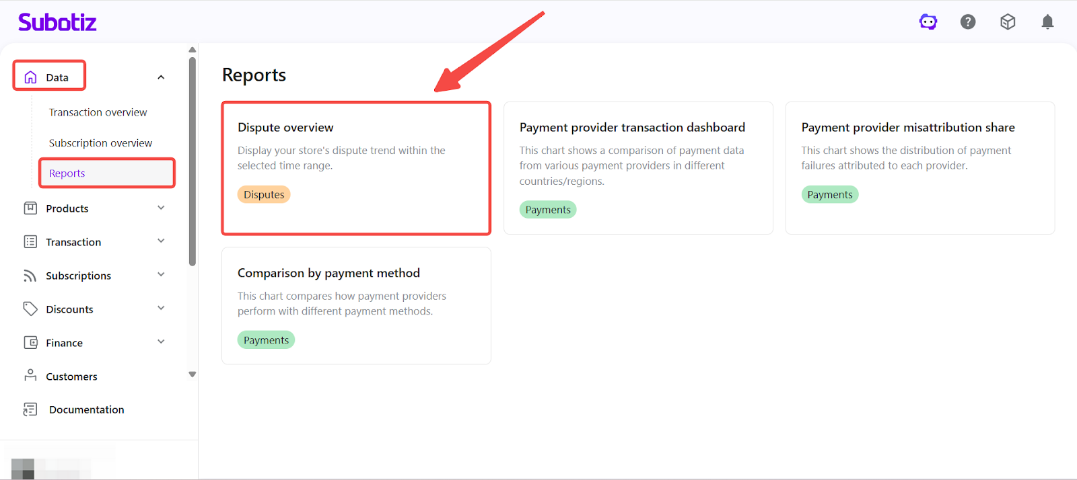Click the Discounts tag icon

[30, 309]
